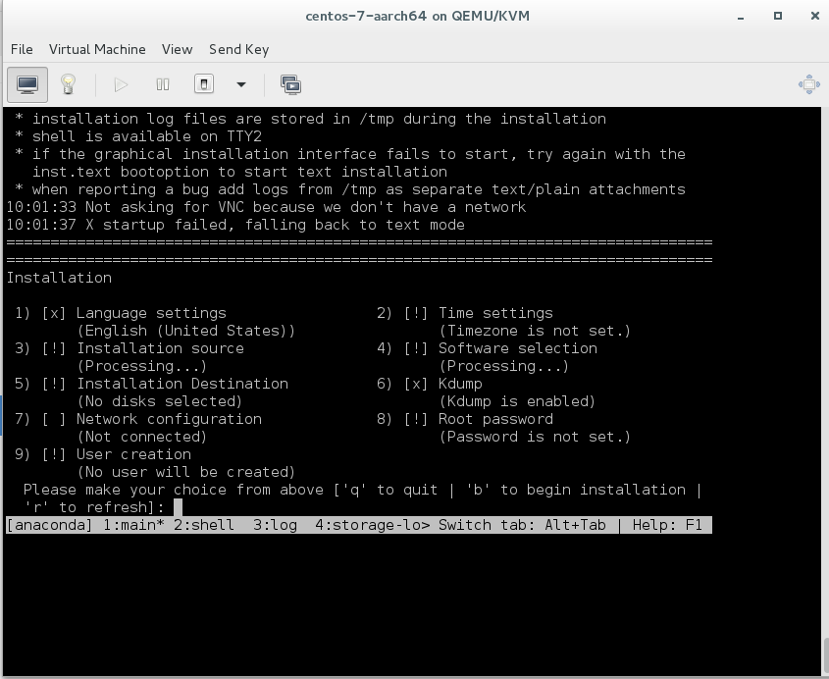Maximize the QEMU/KVM window
This screenshot has height=679, width=829.
click(778, 16)
